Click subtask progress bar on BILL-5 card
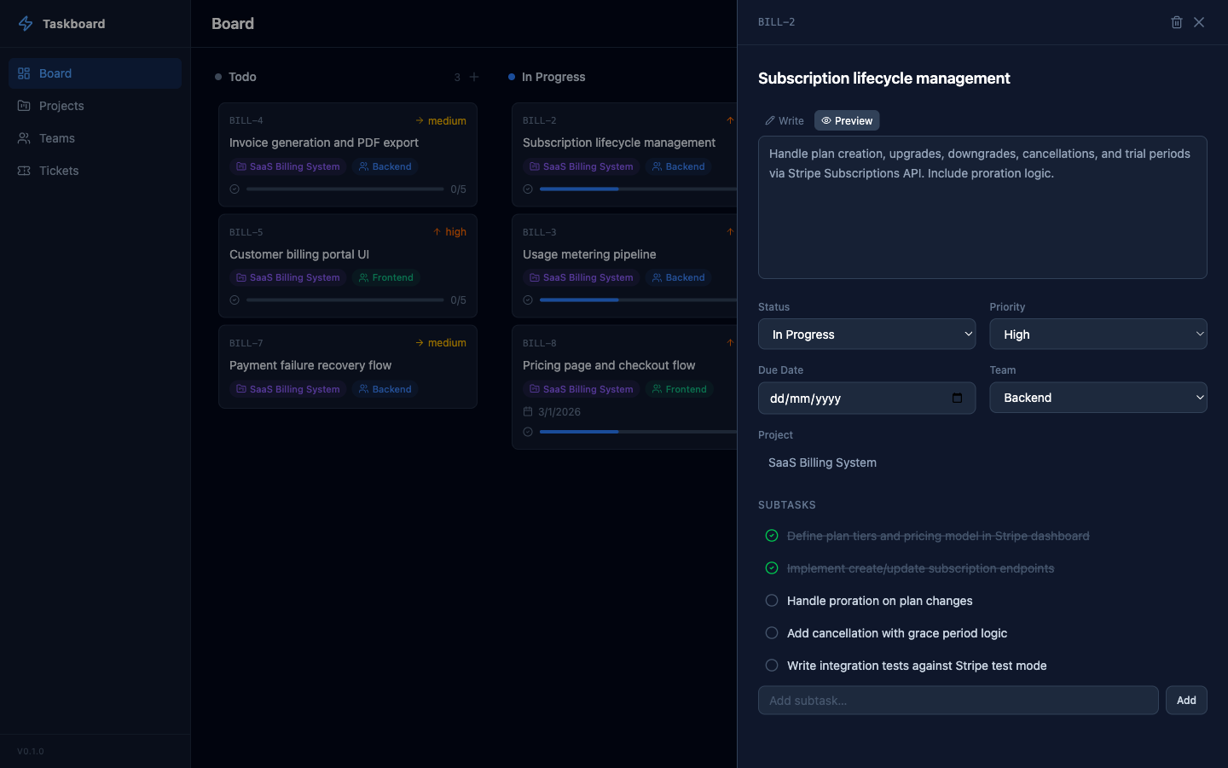The image size is (1228, 768). pyautogui.click(x=345, y=300)
